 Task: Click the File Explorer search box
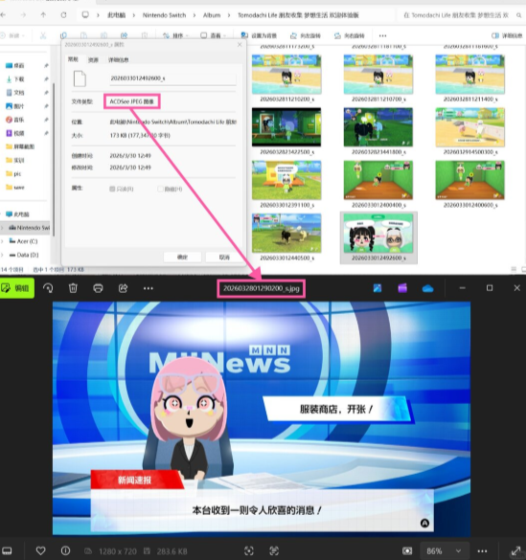(462, 15)
